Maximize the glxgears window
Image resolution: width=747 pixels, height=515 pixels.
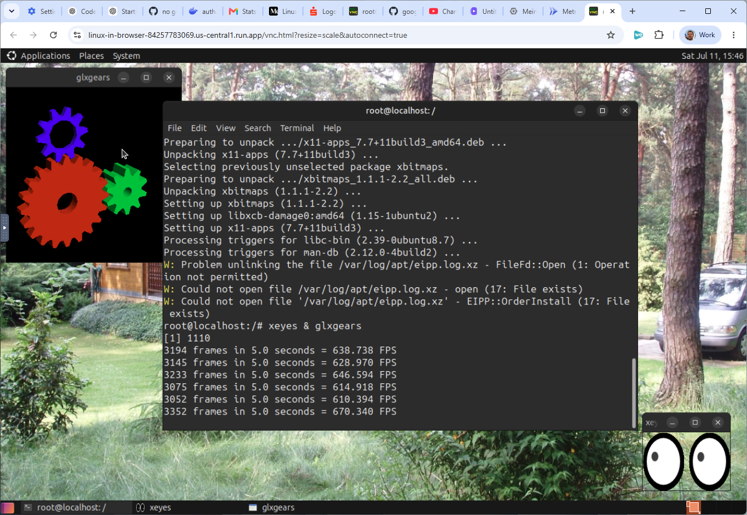tap(146, 77)
